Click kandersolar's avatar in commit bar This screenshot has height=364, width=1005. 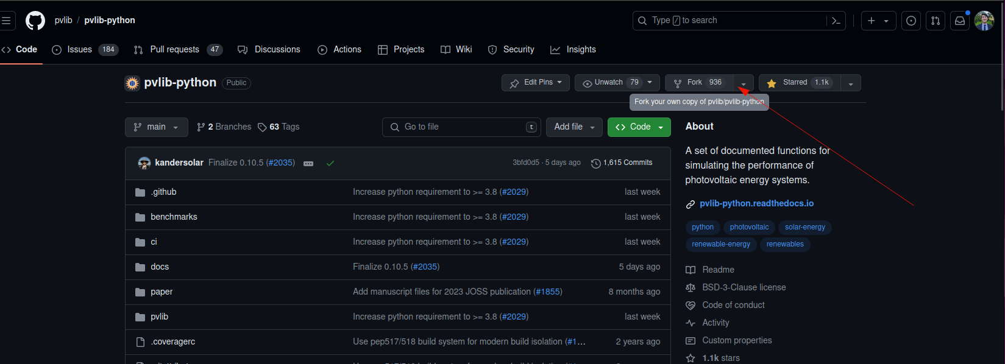tap(144, 163)
